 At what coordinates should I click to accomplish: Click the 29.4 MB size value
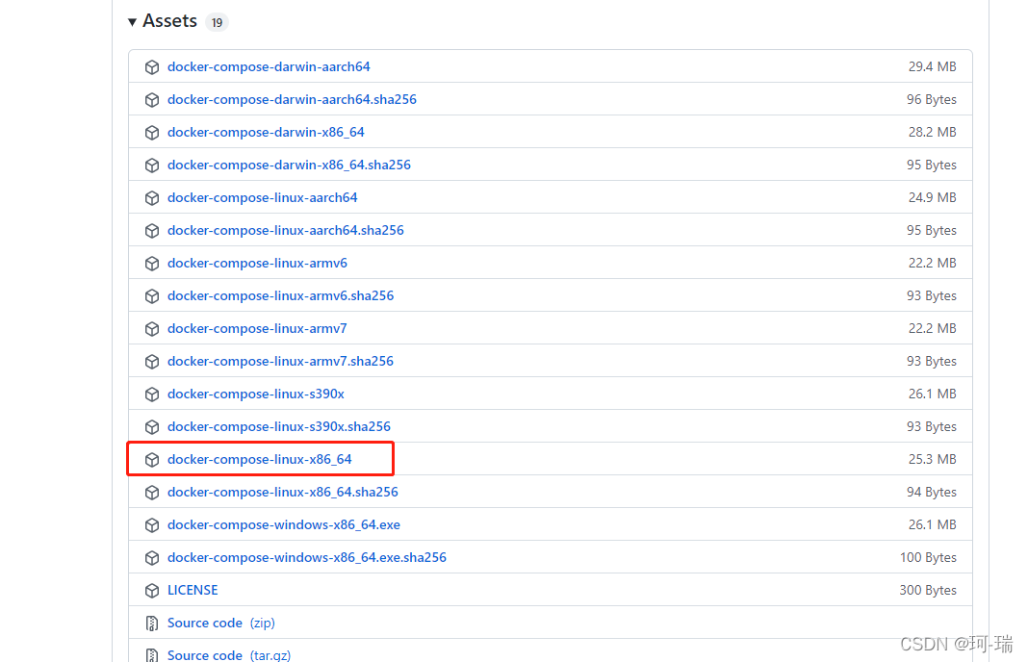coord(933,66)
